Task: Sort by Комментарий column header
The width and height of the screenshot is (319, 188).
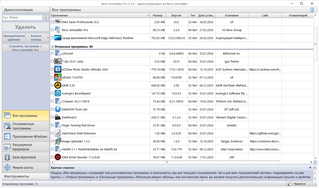Action: 298,15
